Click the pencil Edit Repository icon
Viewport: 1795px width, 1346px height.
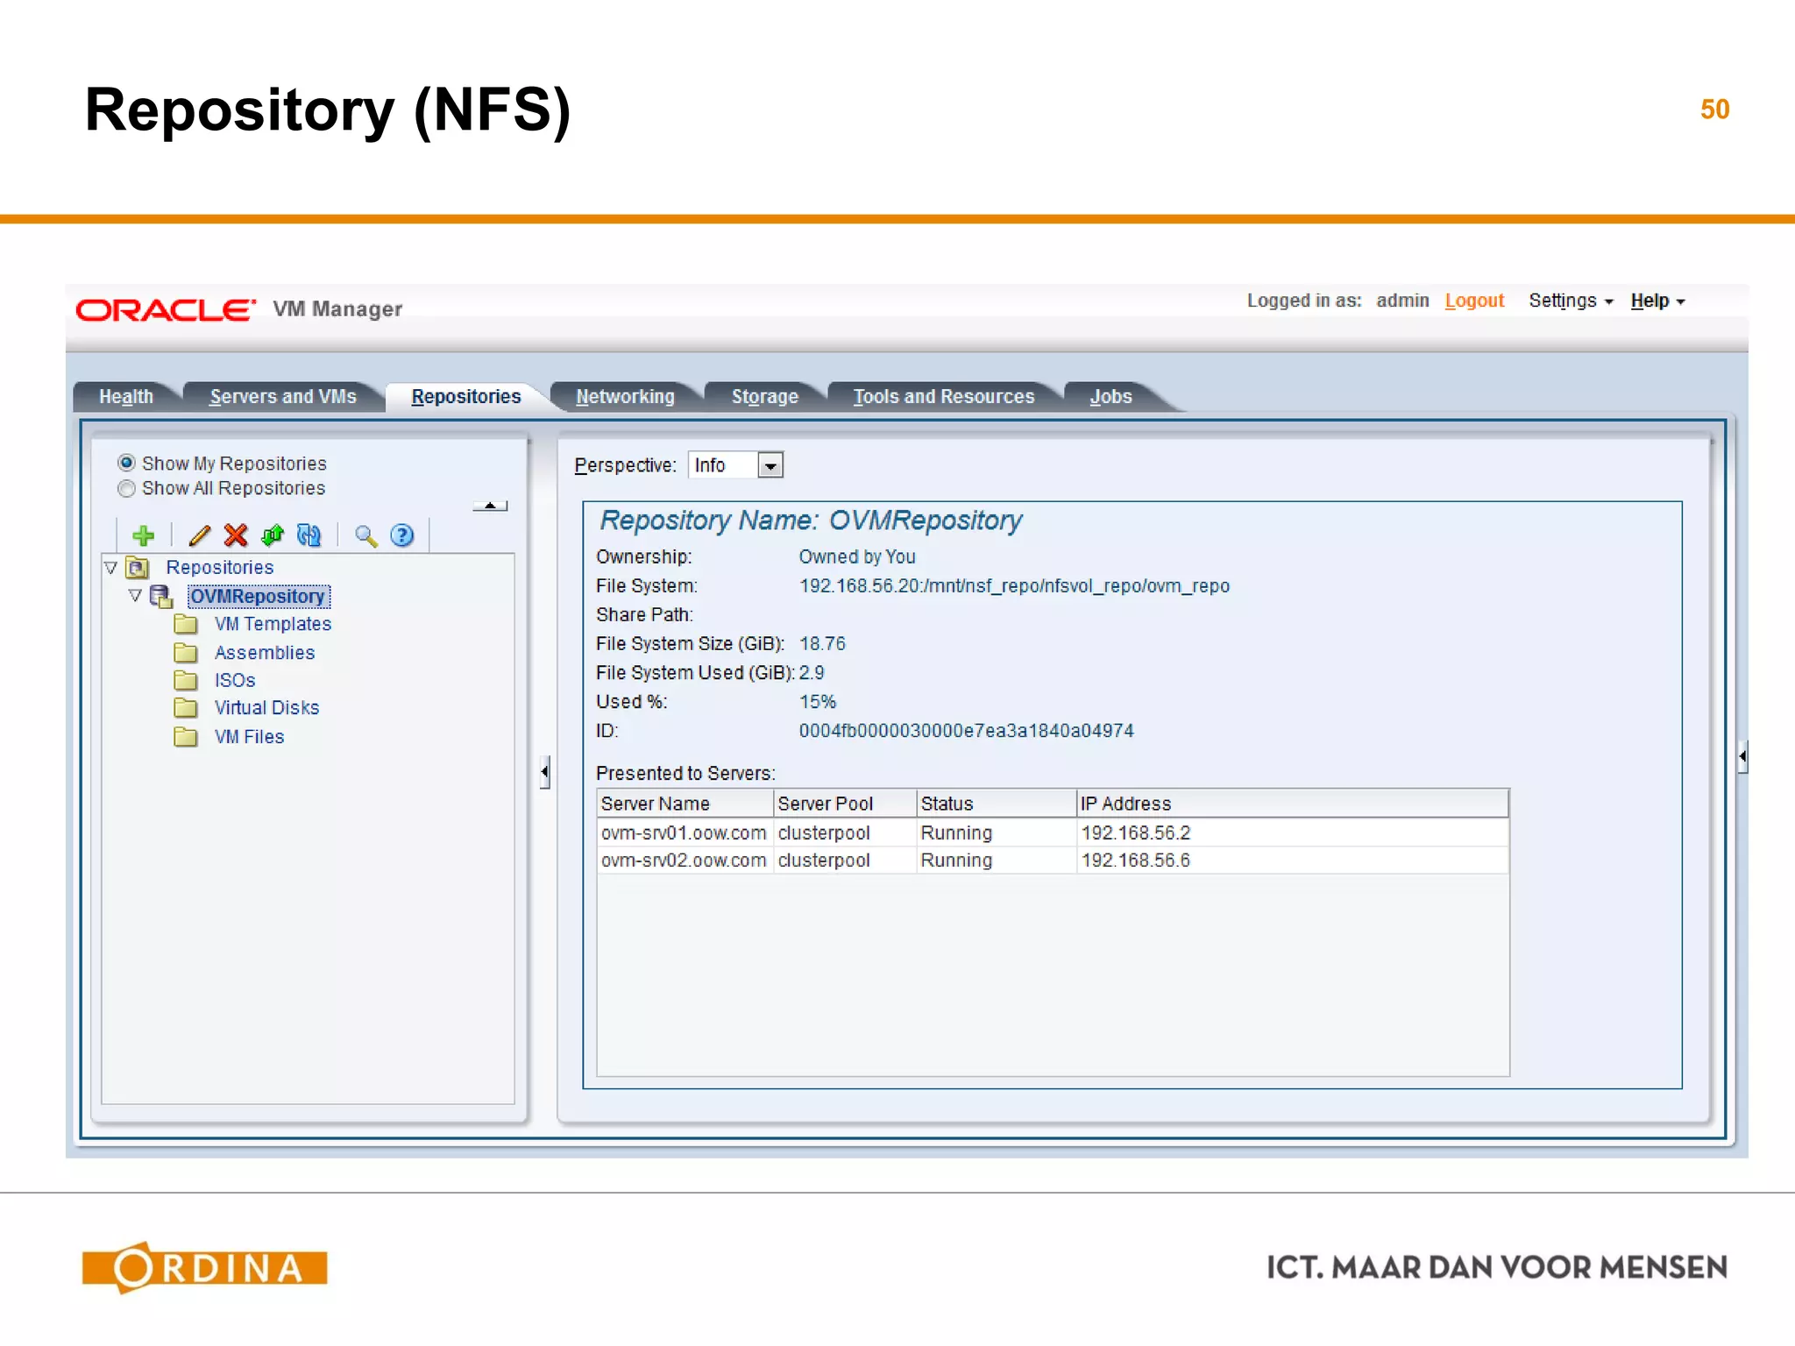(x=199, y=535)
